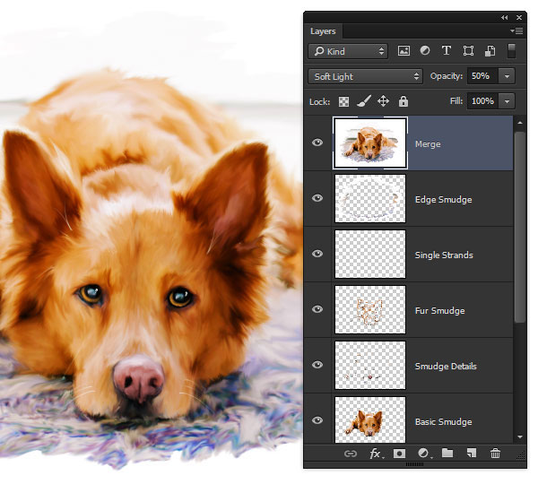Image resolution: width=538 pixels, height=484 pixels.
Task: Hide the Smudge Details layer
Action: pyautogui.click(x=317, y=365)
